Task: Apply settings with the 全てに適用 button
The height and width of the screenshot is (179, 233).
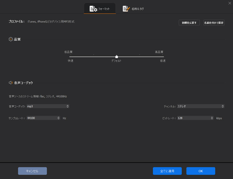Action: 167,171
